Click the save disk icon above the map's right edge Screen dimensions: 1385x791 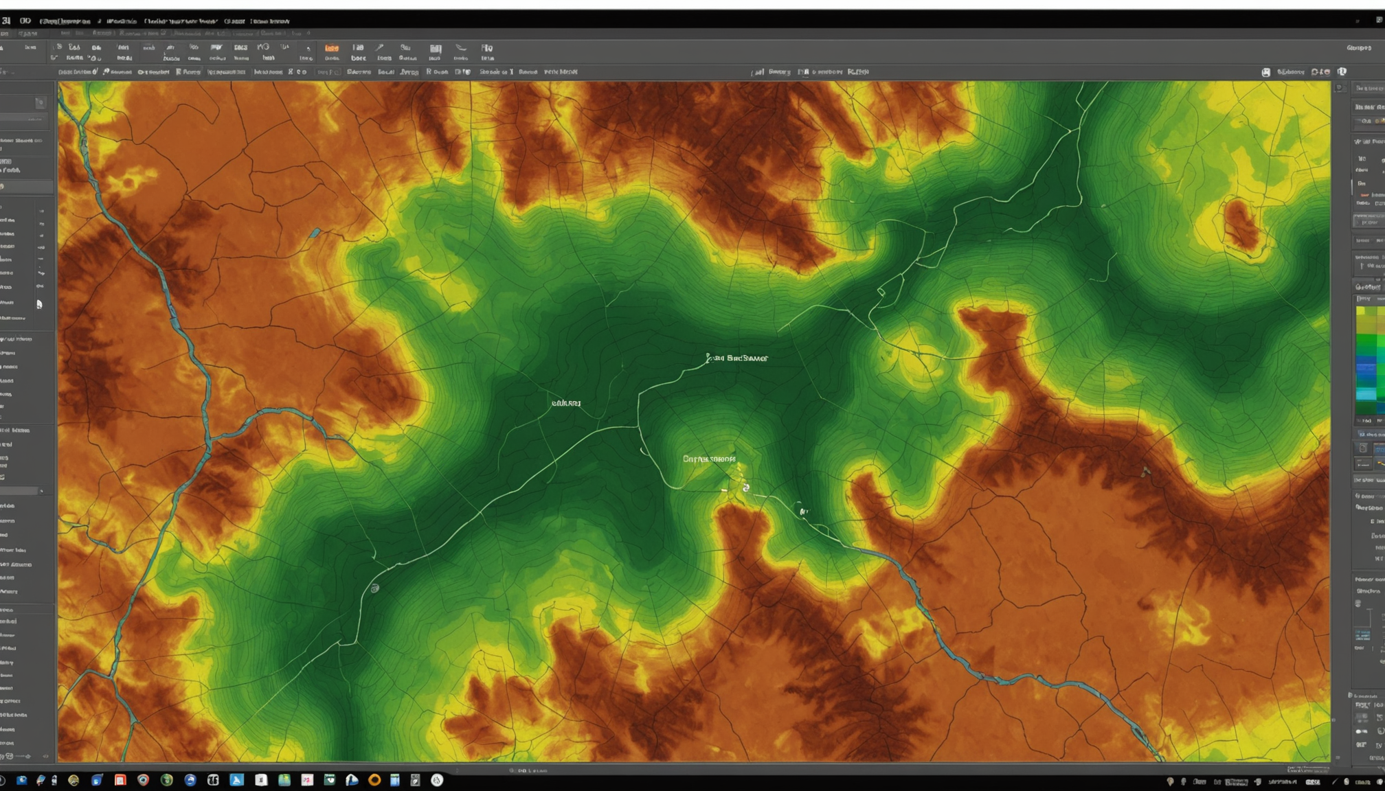[x=1265, y=72]
